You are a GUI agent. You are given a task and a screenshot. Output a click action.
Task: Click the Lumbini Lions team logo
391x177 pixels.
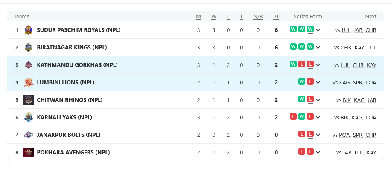coord(29,82)
